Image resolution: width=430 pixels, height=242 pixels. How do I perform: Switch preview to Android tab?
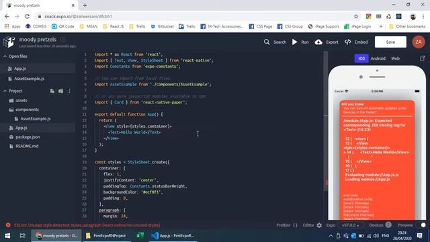pyautogui.click(x=378, y=58)
